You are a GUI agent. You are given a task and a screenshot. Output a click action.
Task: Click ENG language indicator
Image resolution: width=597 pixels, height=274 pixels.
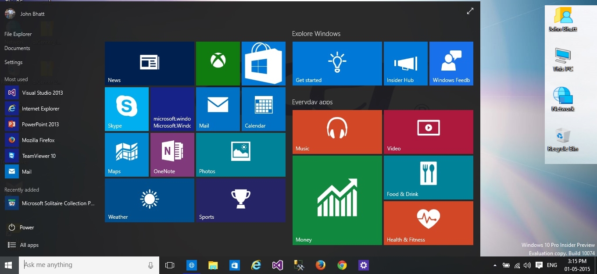552,265
